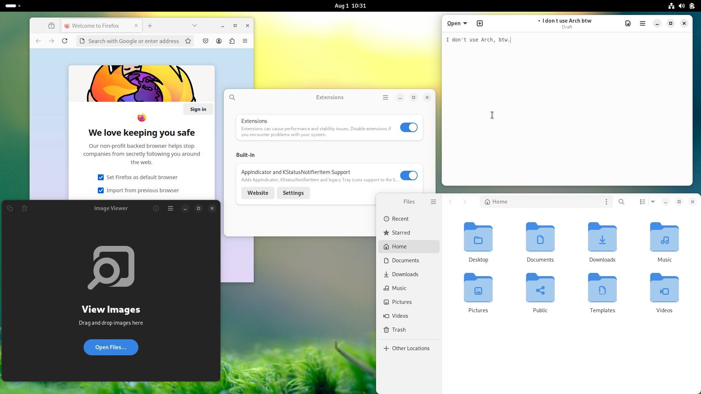Viewport: 701px width, 394px height.
Task: Click the Image Viewer info icon
Action: [156, 208]
